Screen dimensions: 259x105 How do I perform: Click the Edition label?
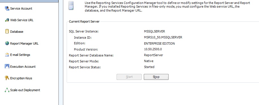click(80, 43)
